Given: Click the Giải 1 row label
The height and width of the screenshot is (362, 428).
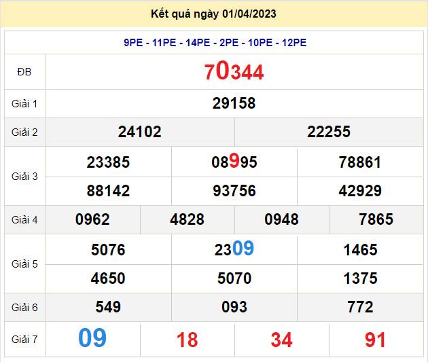Looking at the screenshot, I should click(x=24, y=104).
